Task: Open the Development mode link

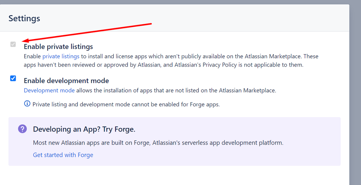Action: [x=49, y=90]
